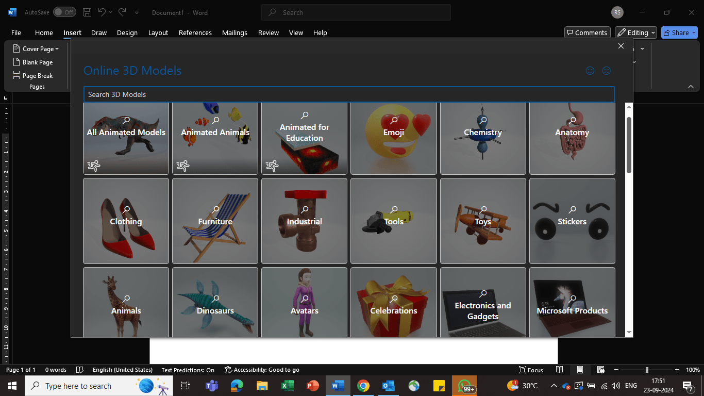Select the Toys category tile

tap(483, 221)
